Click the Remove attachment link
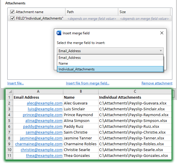This screenshot has height=163, width=177. (x=157, y=83)
